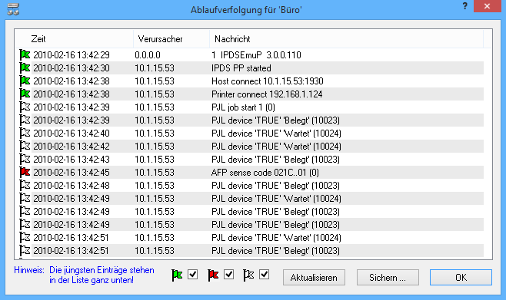506x300 pixels.
Task: Click red flag of AFP sense code entry
Action: point(25,172)
